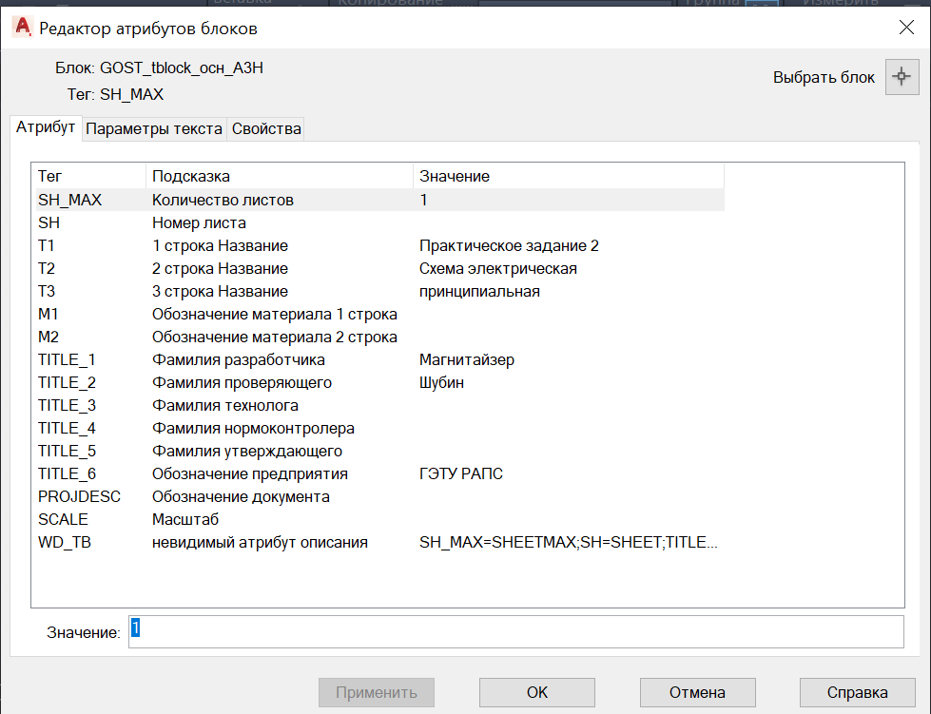Viewport: 931px width, 714px height.
Task: Select the M2 attribute row
Action: tap(380, 338)
